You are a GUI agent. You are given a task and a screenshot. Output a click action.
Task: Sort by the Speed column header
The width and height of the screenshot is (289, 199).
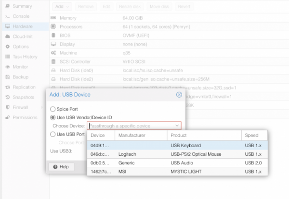click(x=254, y=136)
